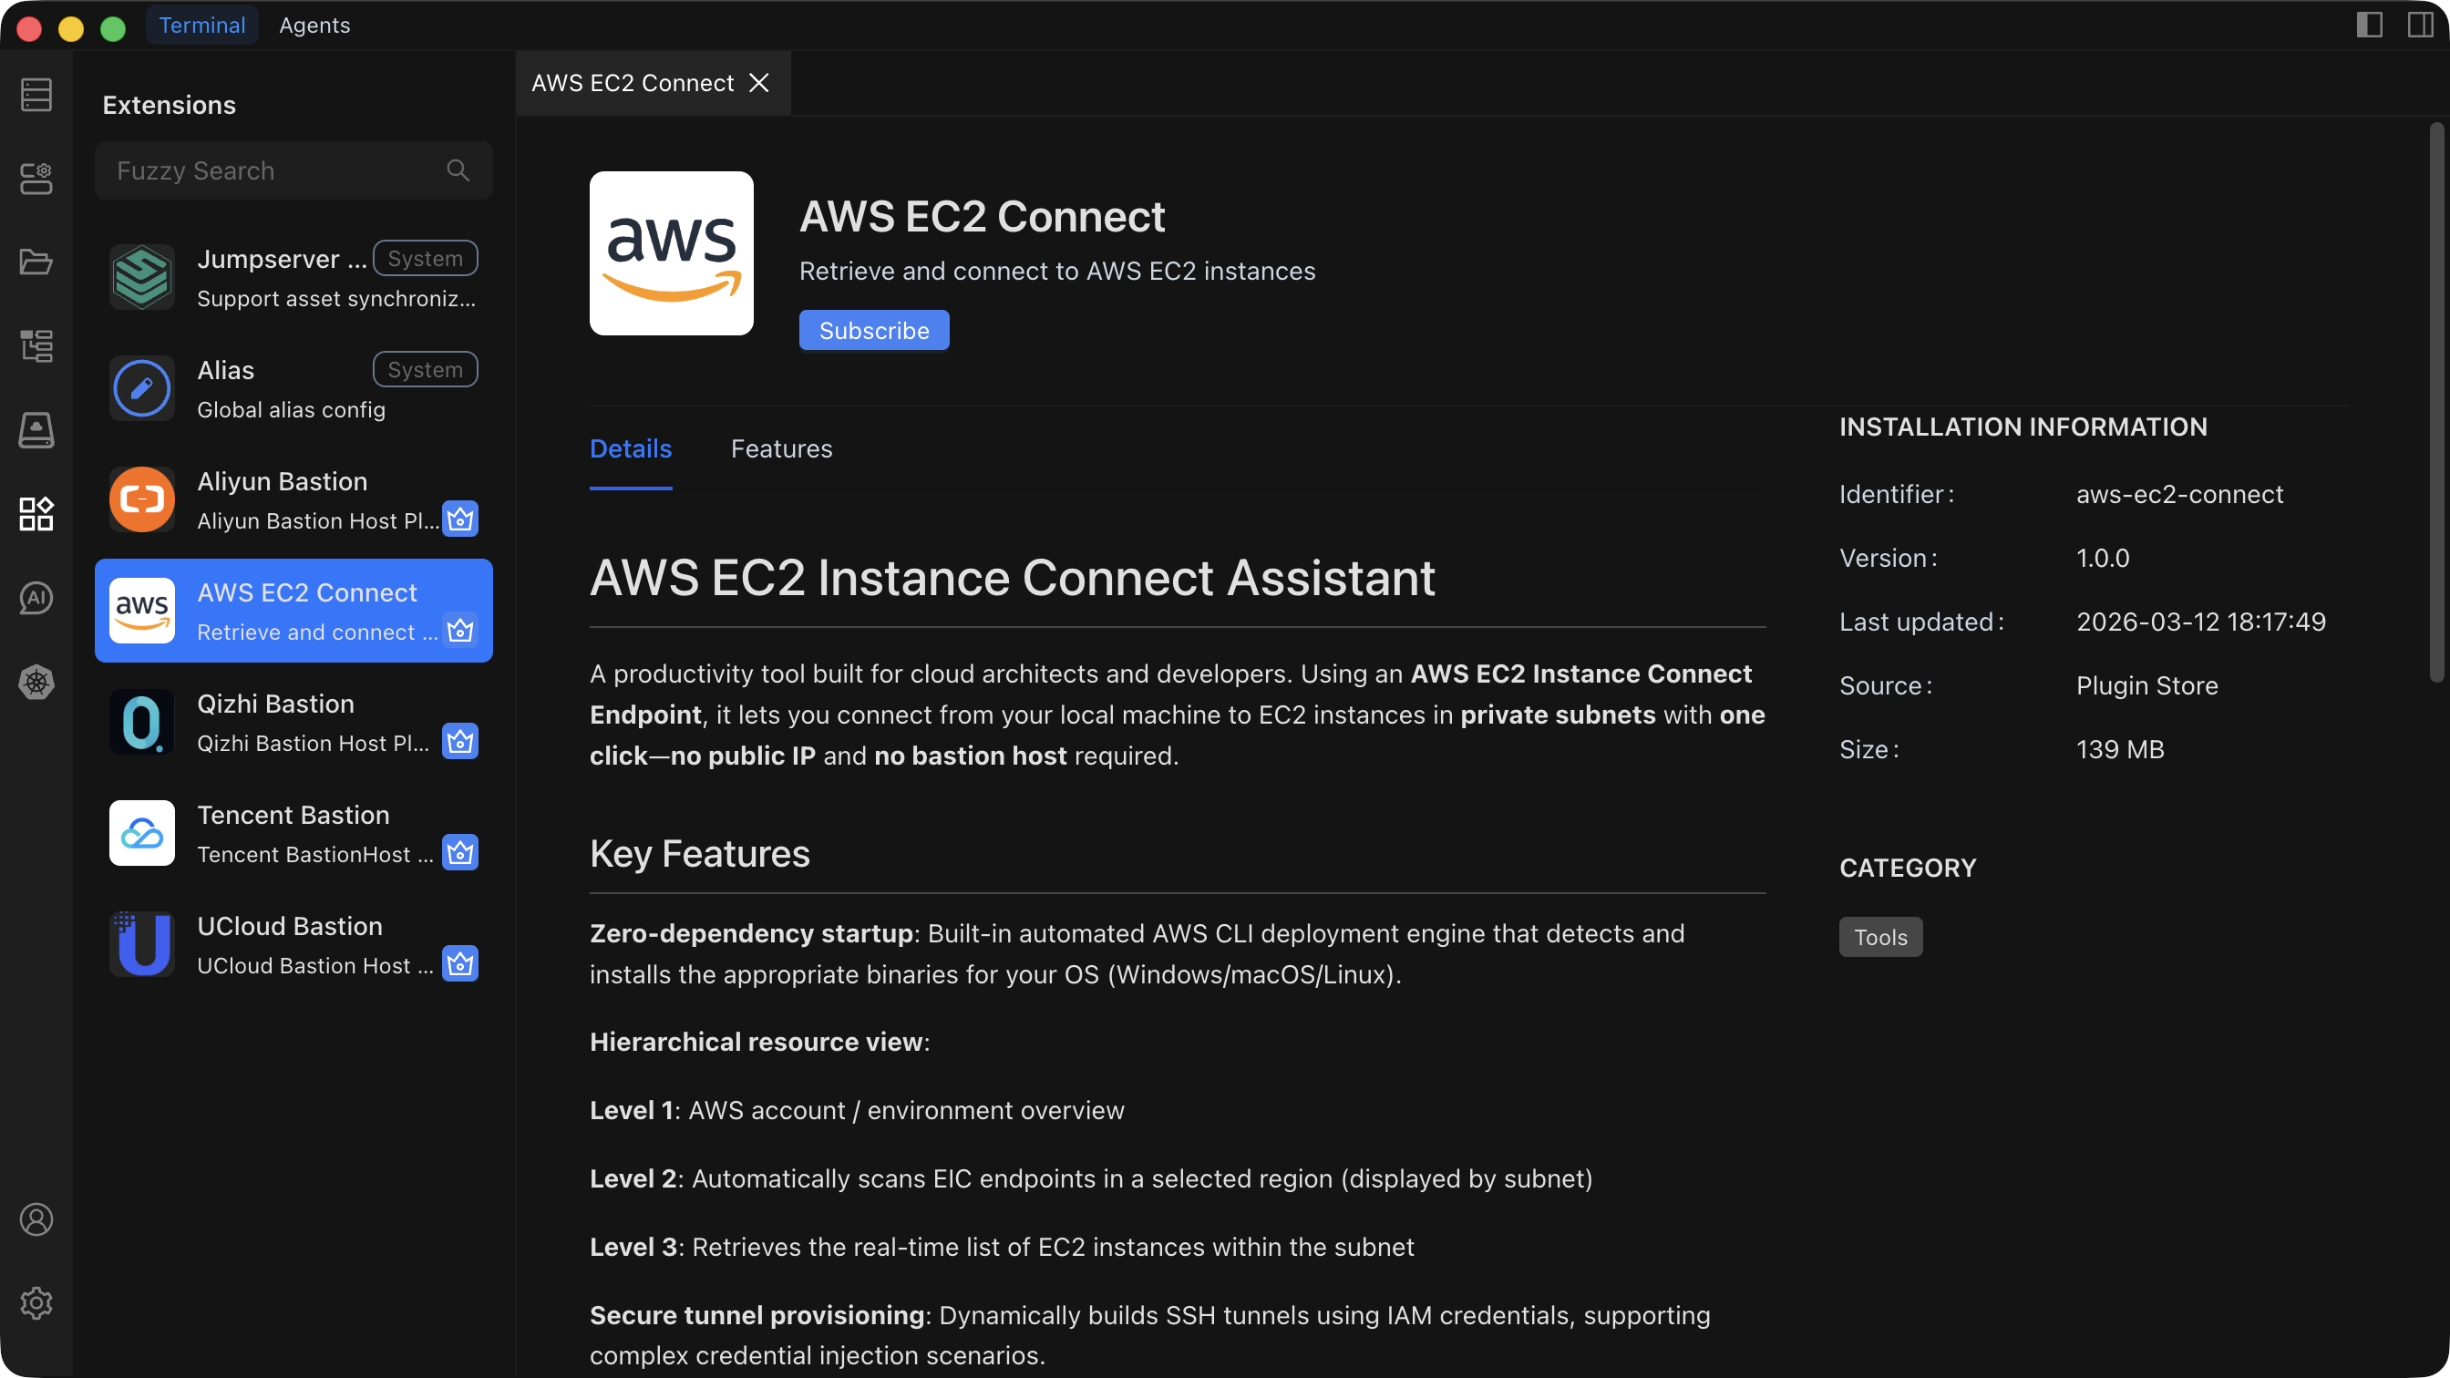Click the search magnifier icon
2450x1378 pixels.
coord(458,170)
